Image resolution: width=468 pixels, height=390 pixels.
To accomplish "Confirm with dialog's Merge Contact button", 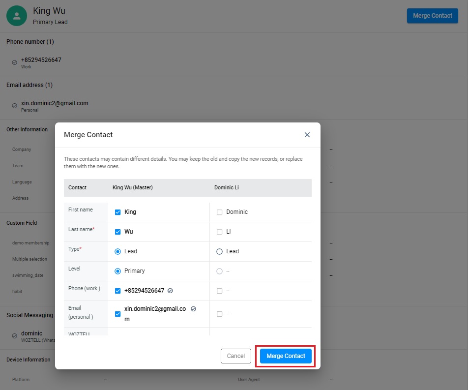I will coord(286,356).
